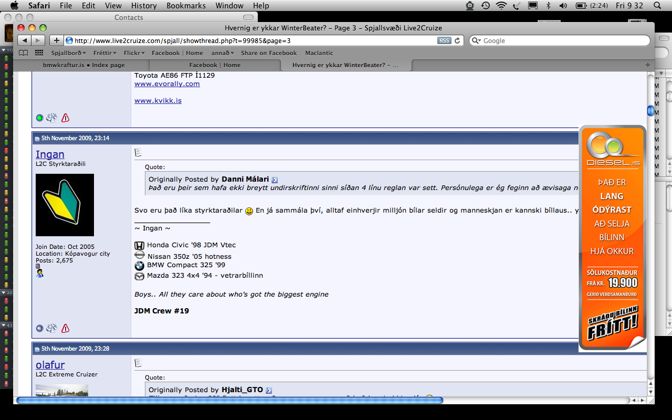Open a new tab with the plus button
The width and height of the screenshot is (672, 420).
[x=647, y=65]
